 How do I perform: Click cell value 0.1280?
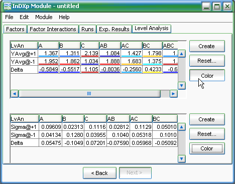pos(73,135)
